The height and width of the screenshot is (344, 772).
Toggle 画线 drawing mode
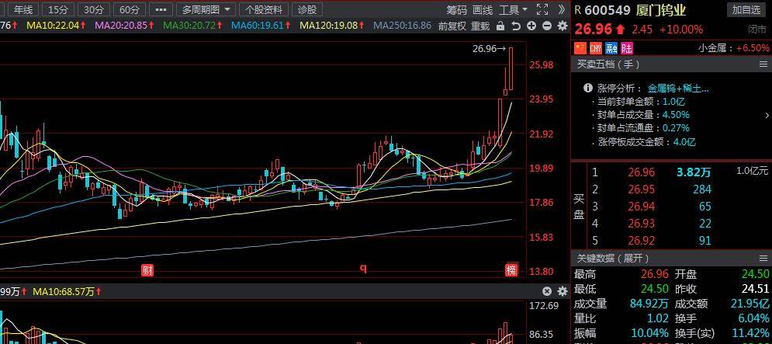[483, 9]
